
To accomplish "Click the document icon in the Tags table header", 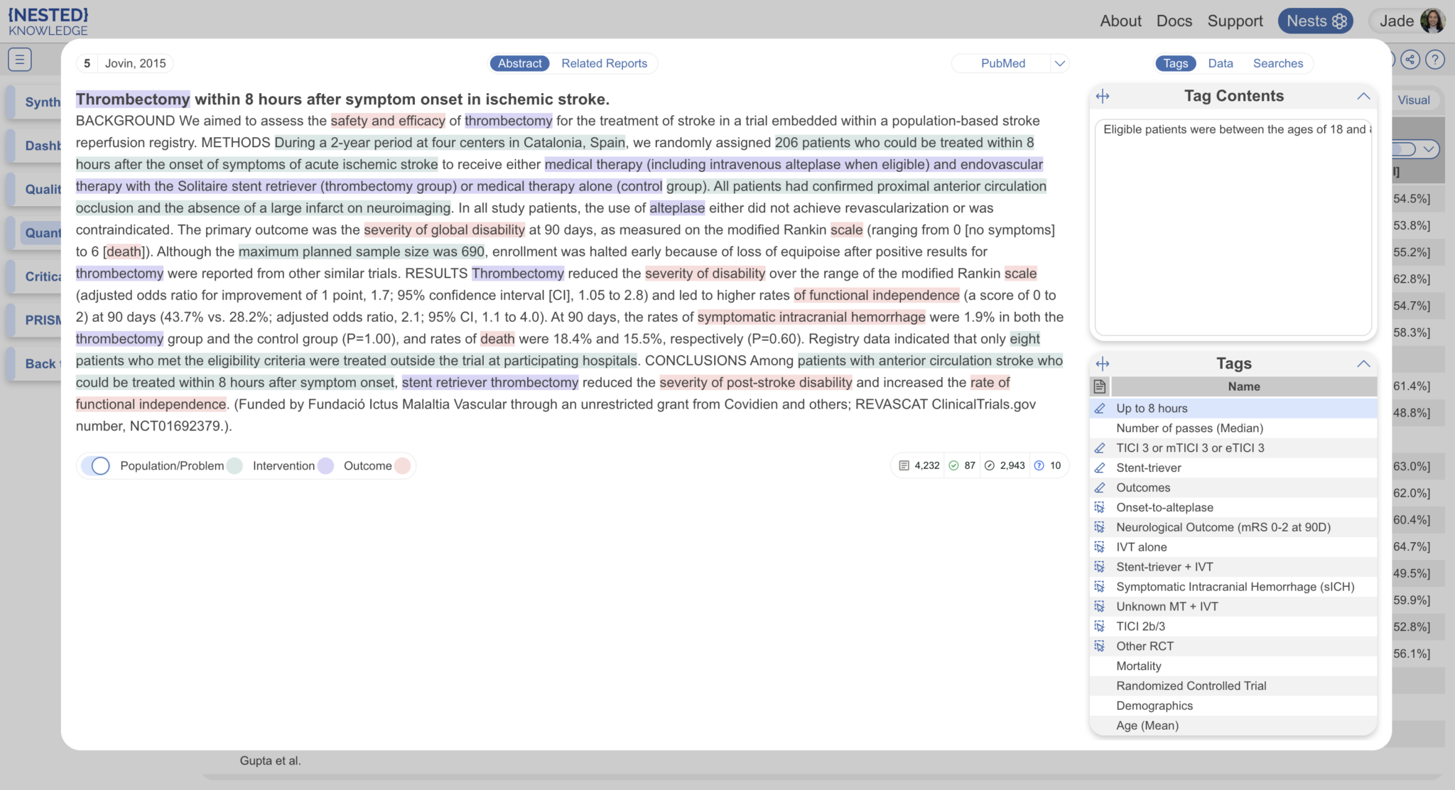I will [1098, 386].
